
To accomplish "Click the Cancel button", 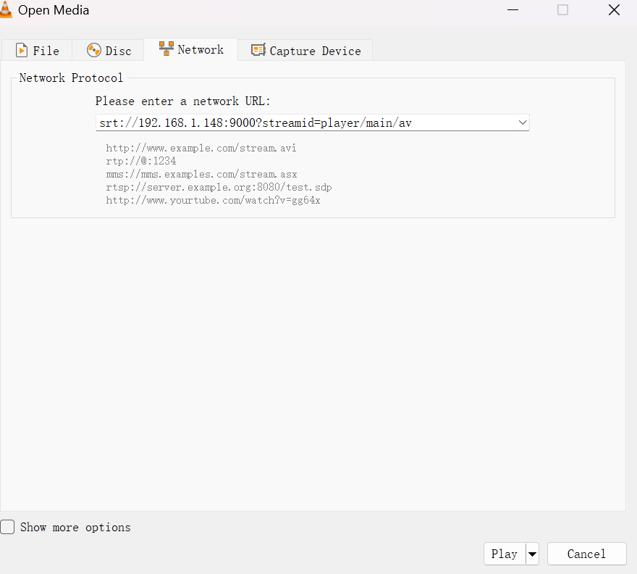I will point(586,554).
